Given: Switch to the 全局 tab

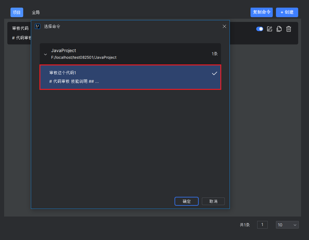Looking at the screenshot, I should pyautogui.click(x=36, y=12).
